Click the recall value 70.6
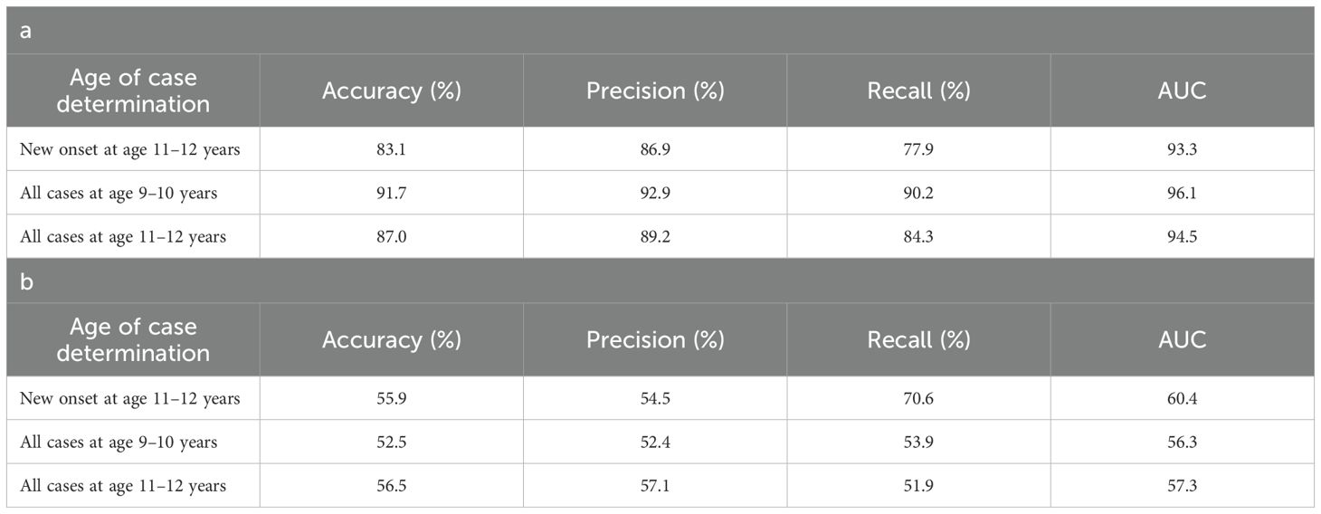The width and height of the screenshot is (1321, 514). [x=918, y=398]
